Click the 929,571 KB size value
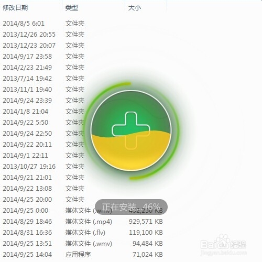The height and width of the screenshot is (262, 262). click(x=146, y=222)
